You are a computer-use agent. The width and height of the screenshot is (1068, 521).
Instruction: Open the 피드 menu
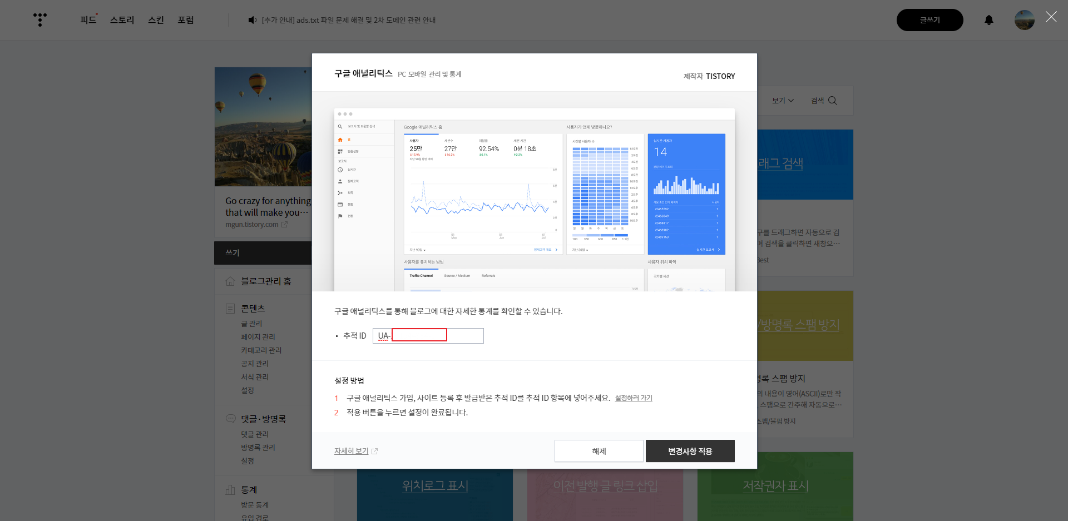(88, 20)
